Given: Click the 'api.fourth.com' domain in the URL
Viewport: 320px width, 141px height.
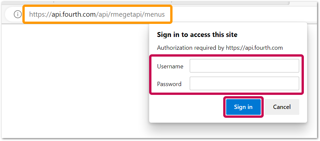Looking at the screenshot, I should click(74, 15).
